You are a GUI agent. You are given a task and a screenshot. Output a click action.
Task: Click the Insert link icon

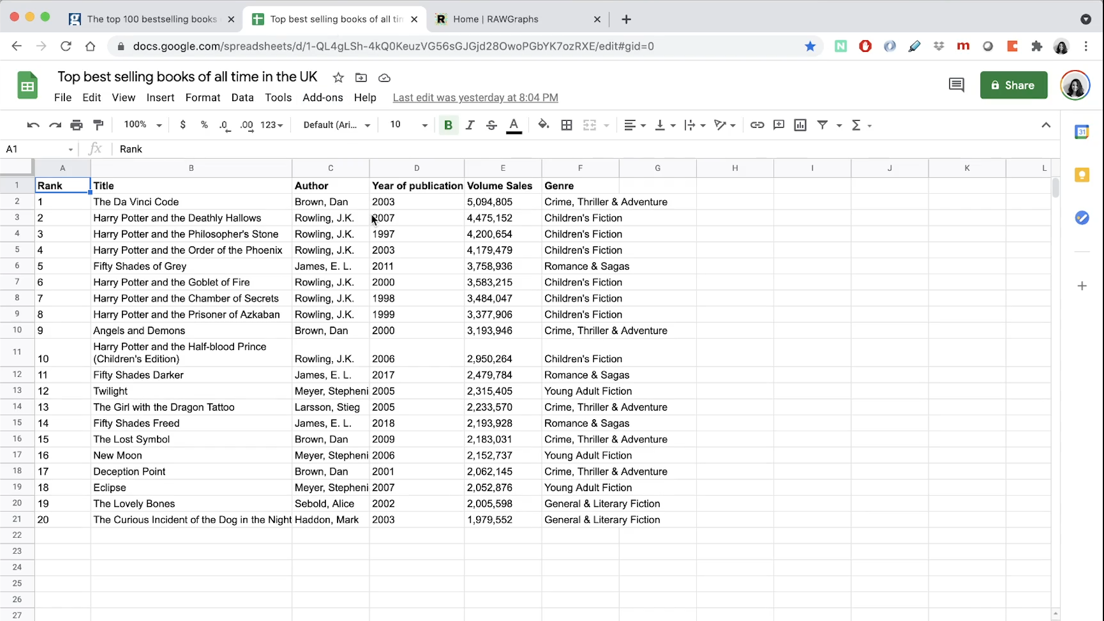pos(757,125)
